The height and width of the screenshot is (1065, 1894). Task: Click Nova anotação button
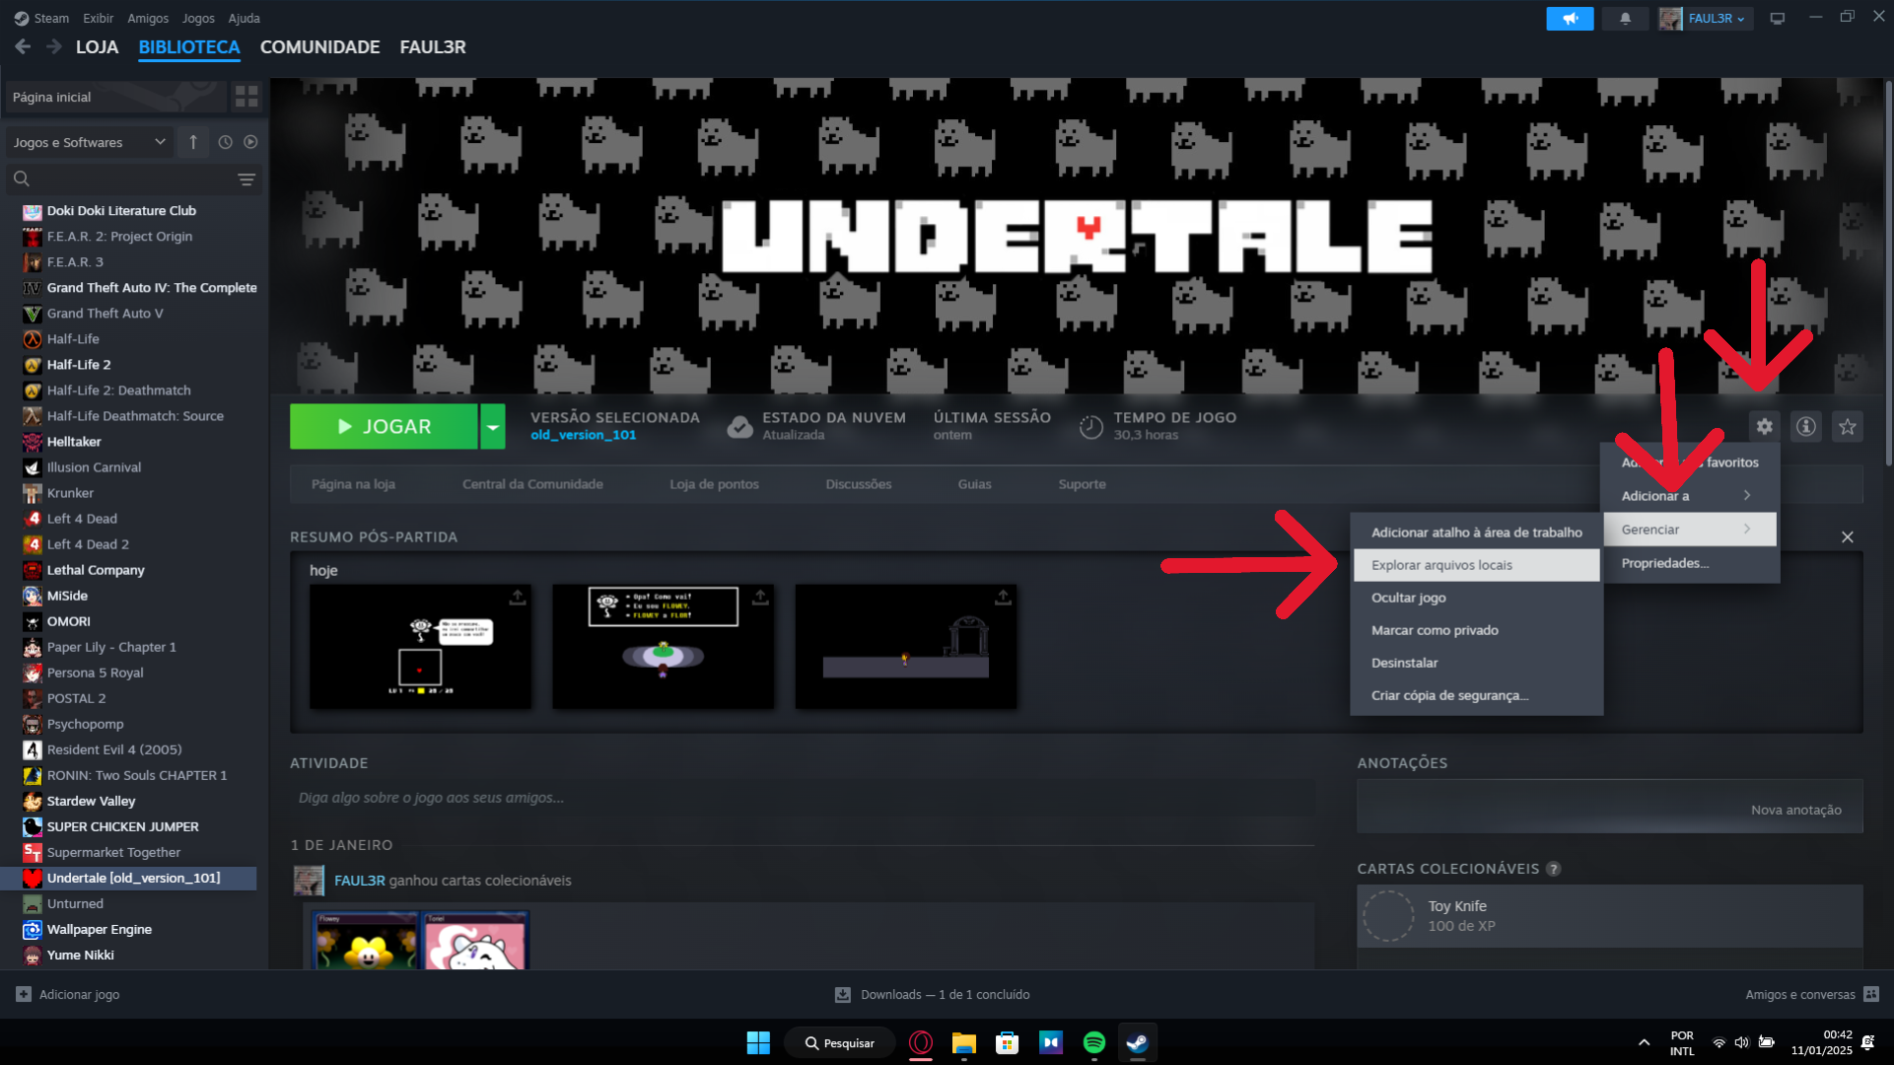pos(1795,810)
